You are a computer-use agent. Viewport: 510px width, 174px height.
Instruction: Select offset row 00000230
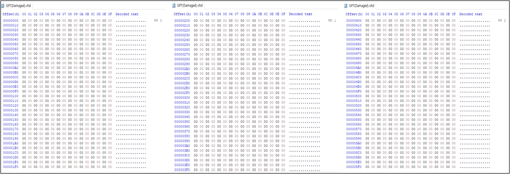[182, 35]
